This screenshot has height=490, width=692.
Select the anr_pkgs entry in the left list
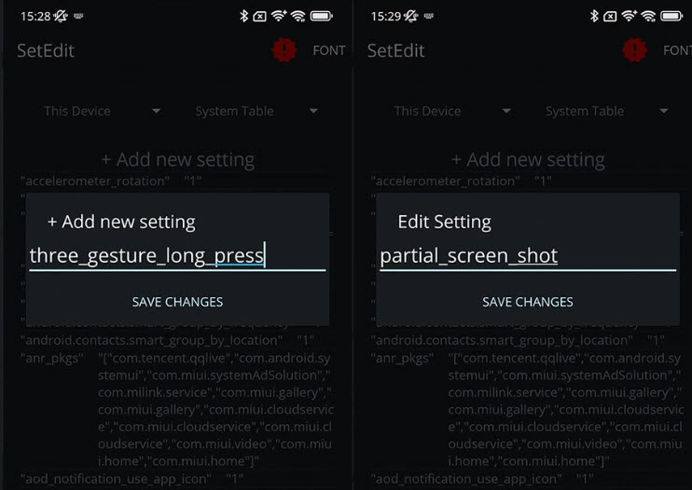(x=176, y=409)
